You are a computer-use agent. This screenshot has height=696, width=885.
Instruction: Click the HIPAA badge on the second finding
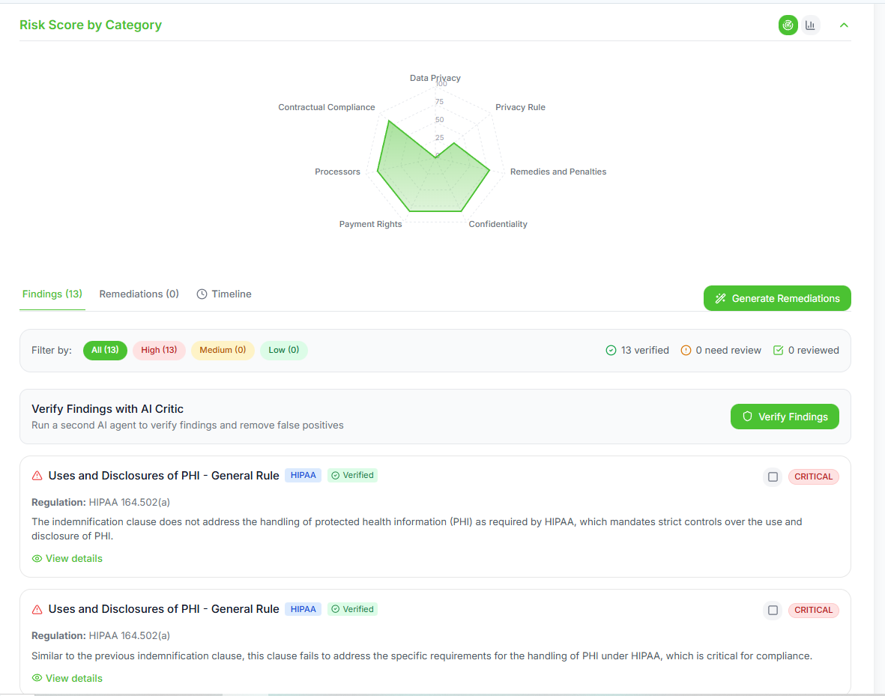pos(303,609)
